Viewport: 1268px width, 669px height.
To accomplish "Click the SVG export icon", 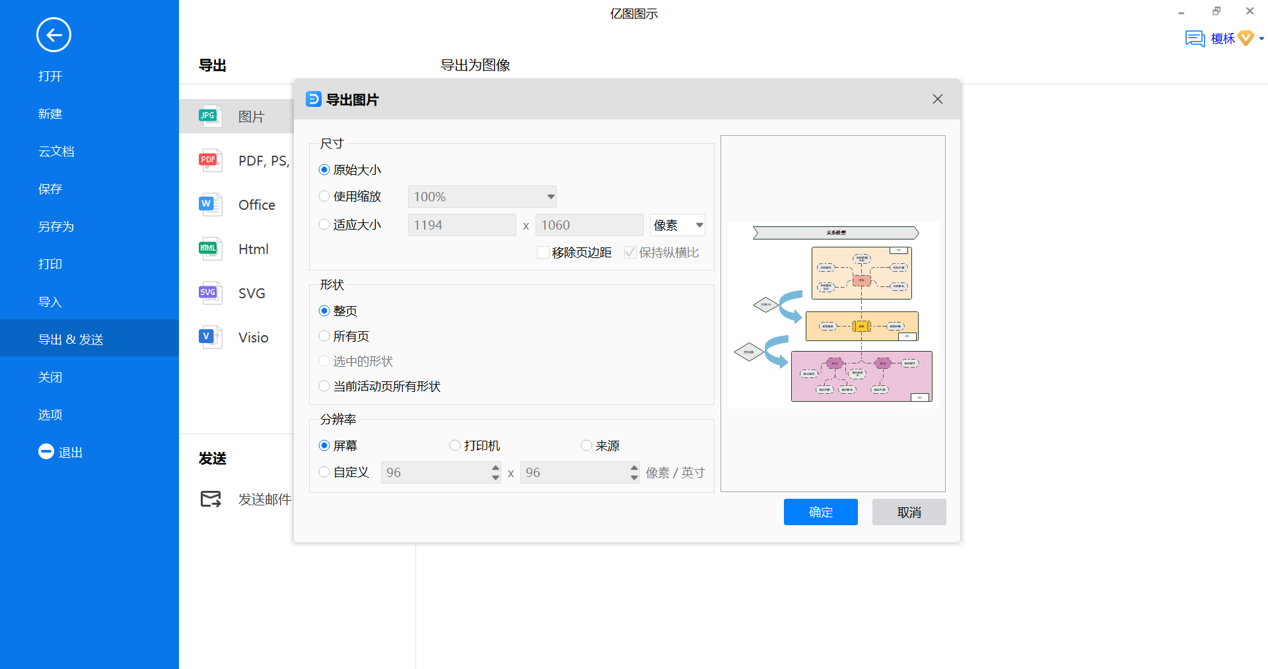I will coord(210,293).
